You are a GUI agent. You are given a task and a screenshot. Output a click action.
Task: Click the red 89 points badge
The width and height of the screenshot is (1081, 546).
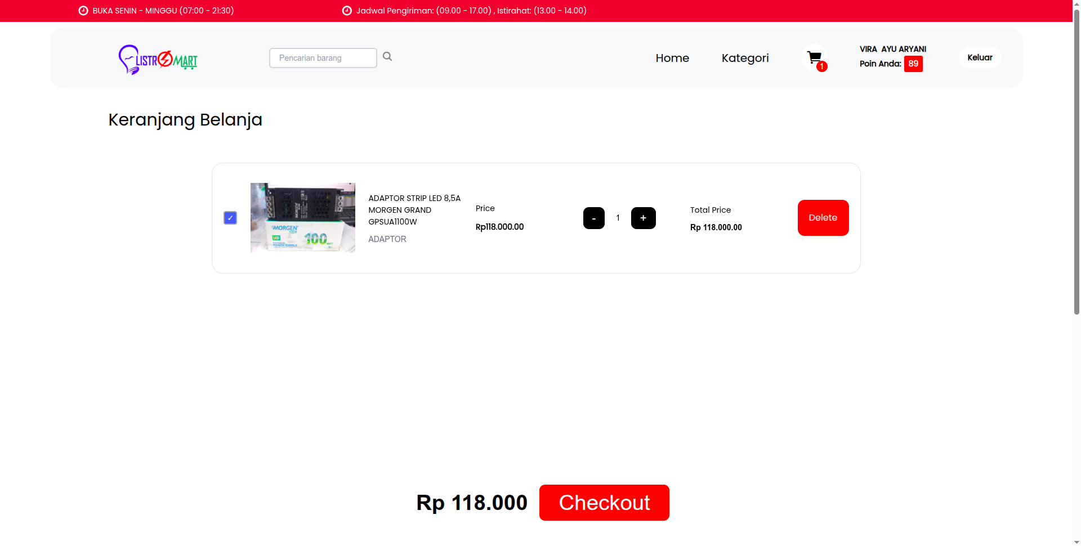(913, 64)
